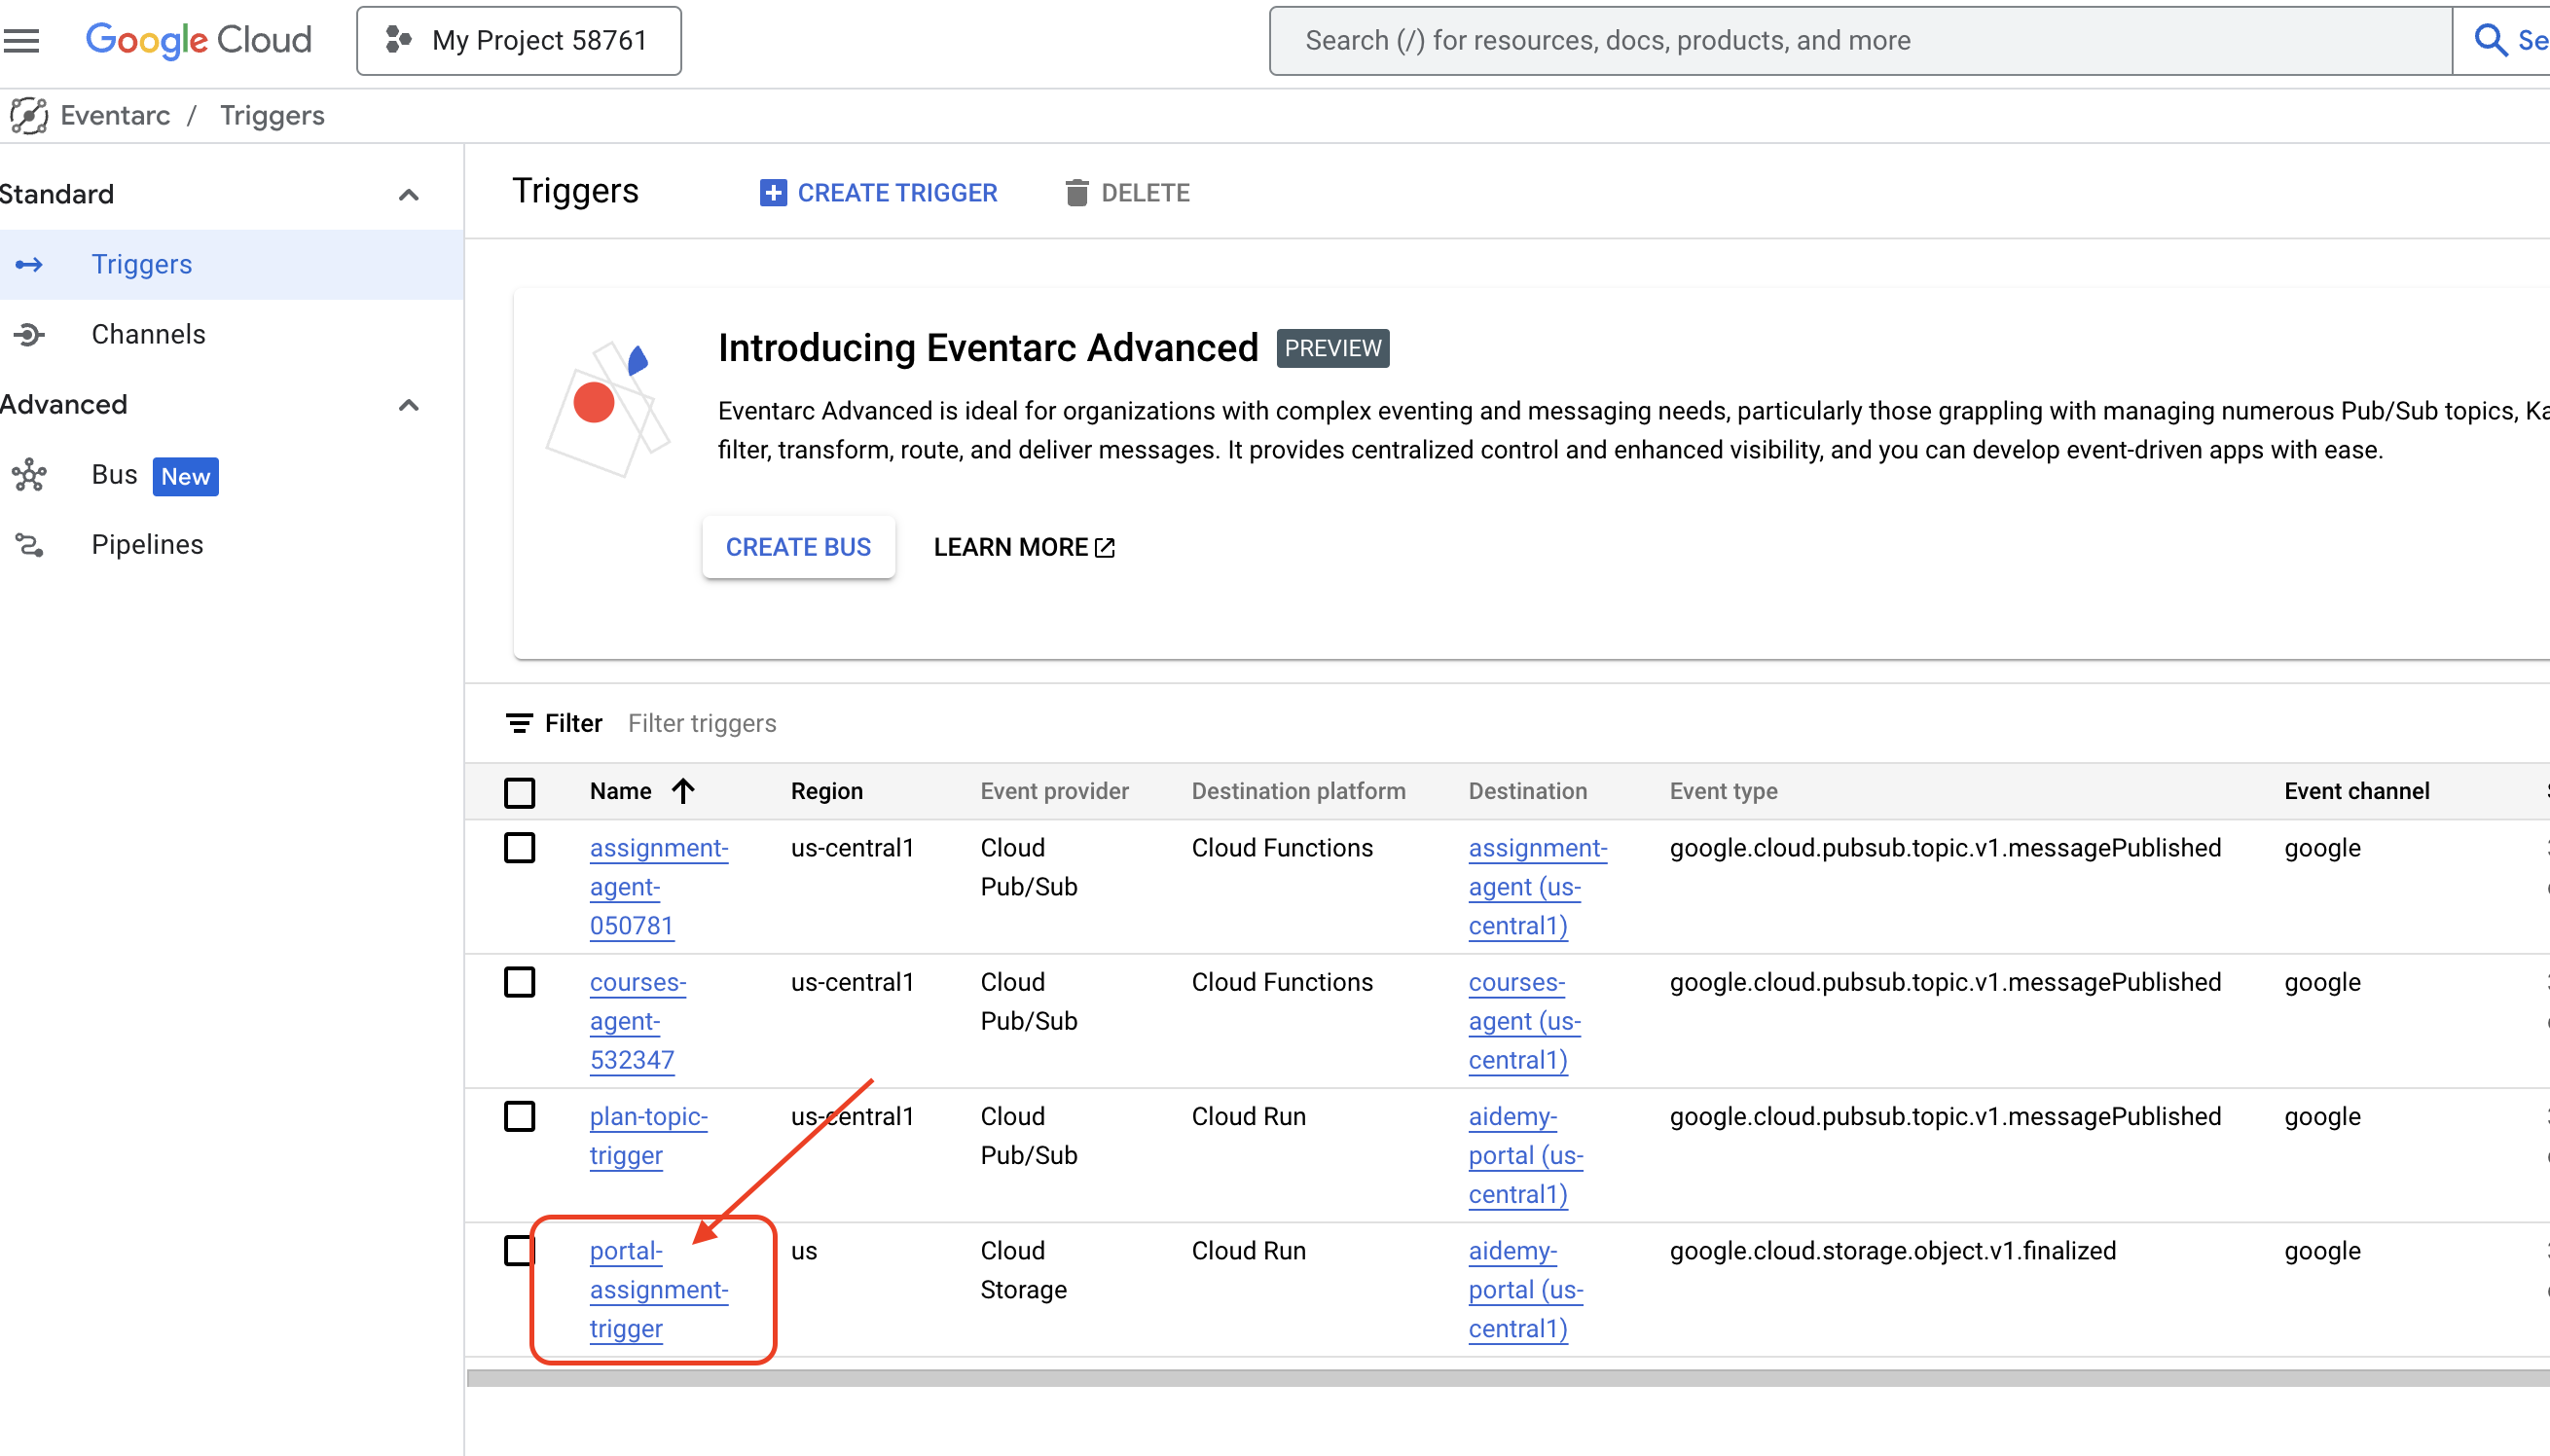The height and width of the screenshot is (1456, 2550).
Task: Click the DELETE trash icon
Action: tap(1077, 193)
